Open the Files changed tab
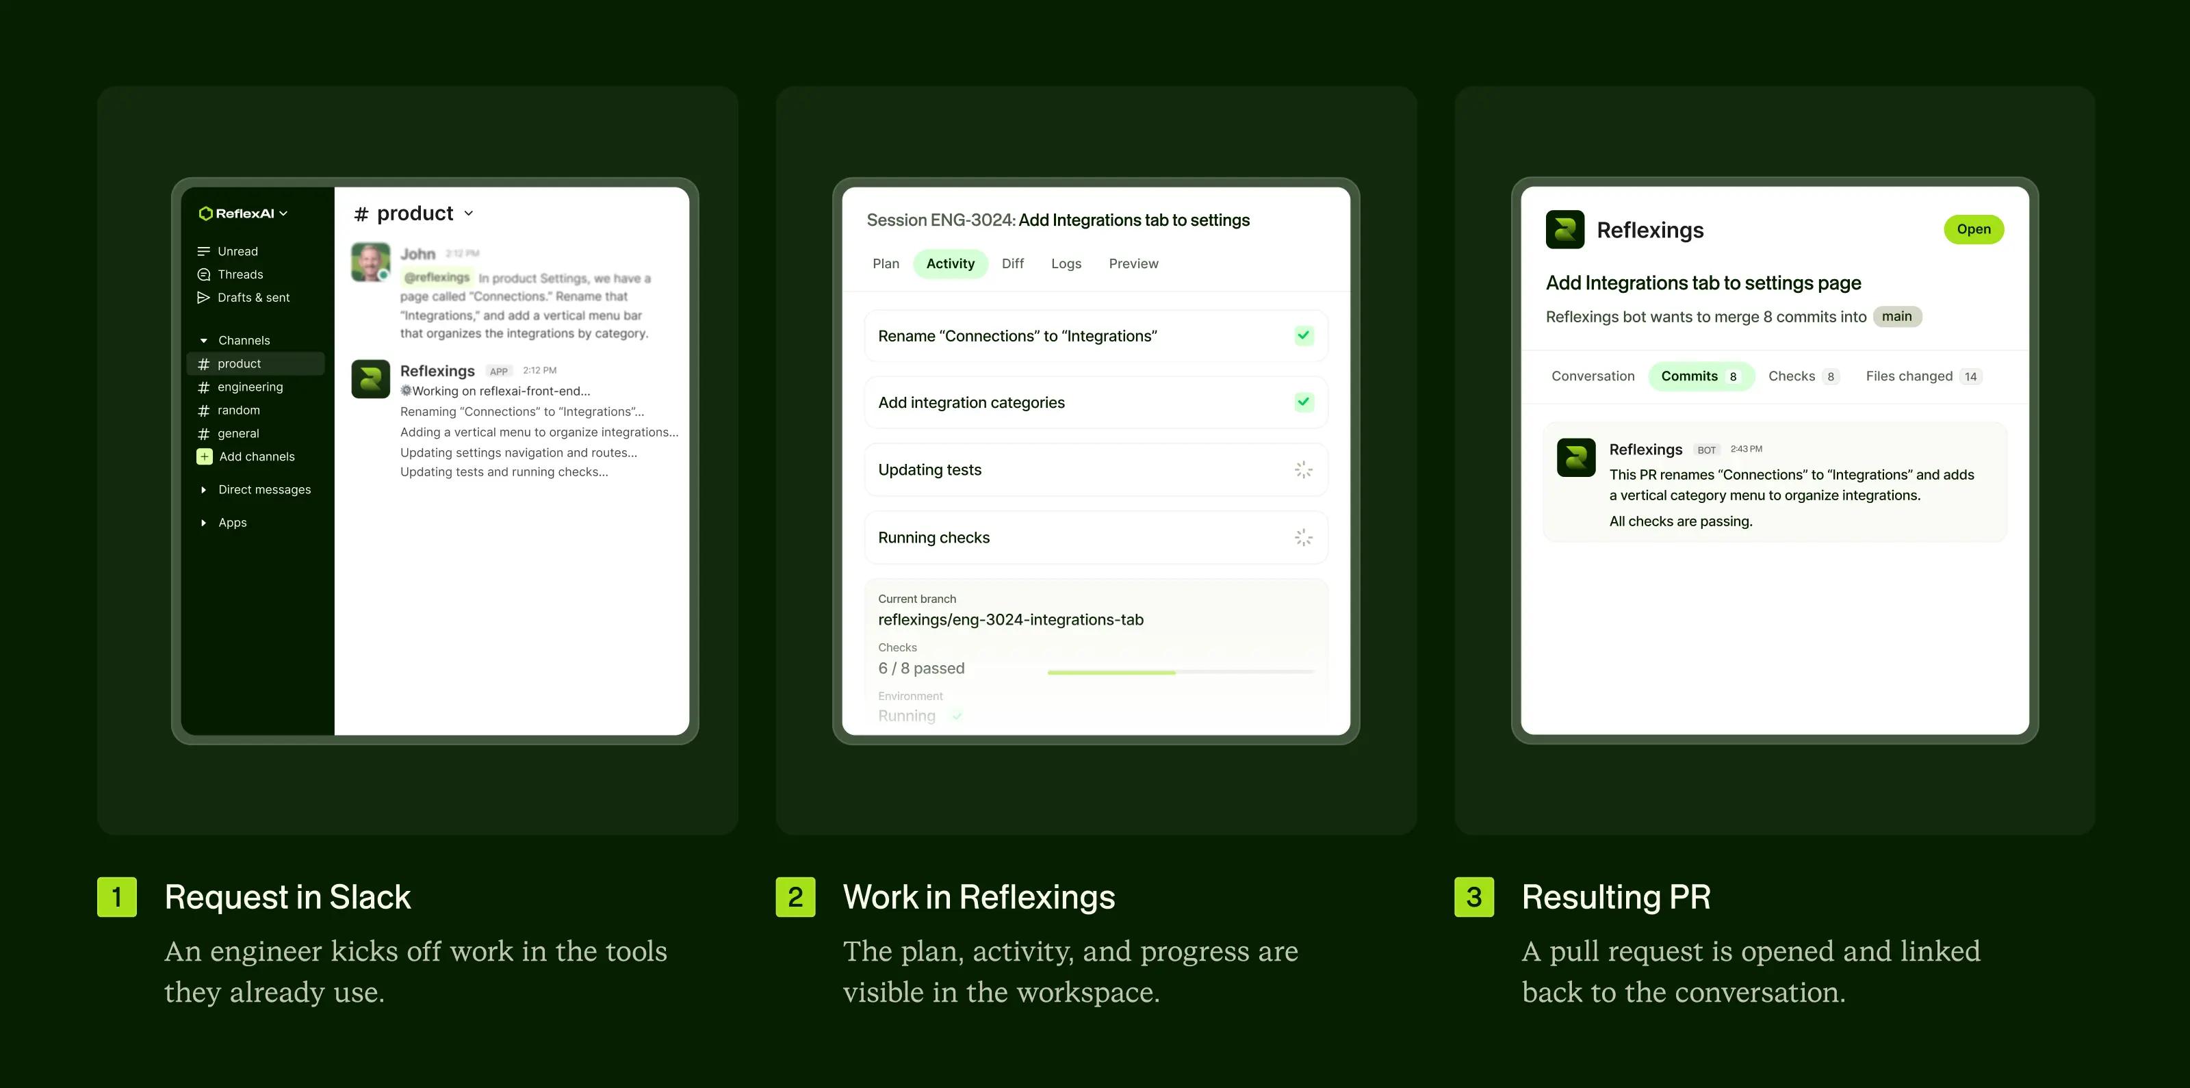 [x=1923, y=376]
